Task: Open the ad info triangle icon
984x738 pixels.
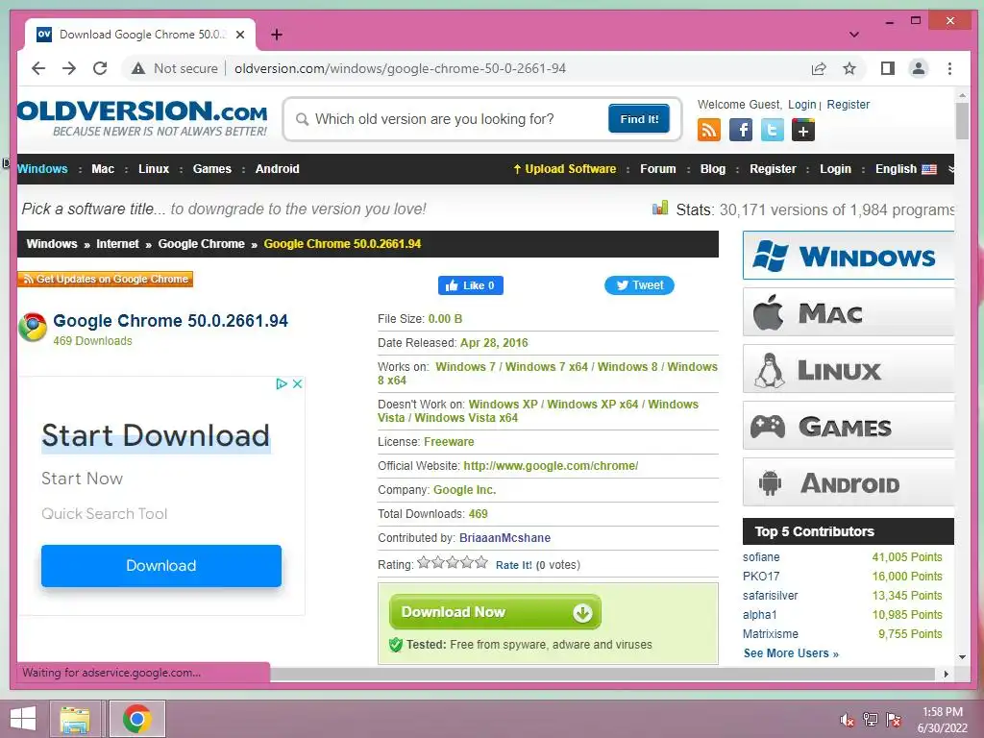Action: point(282,383)
